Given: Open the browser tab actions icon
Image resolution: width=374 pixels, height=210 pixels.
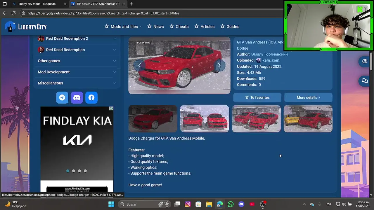Looking at the screenshot, I should pyautogui.click(x=5, y=4).
